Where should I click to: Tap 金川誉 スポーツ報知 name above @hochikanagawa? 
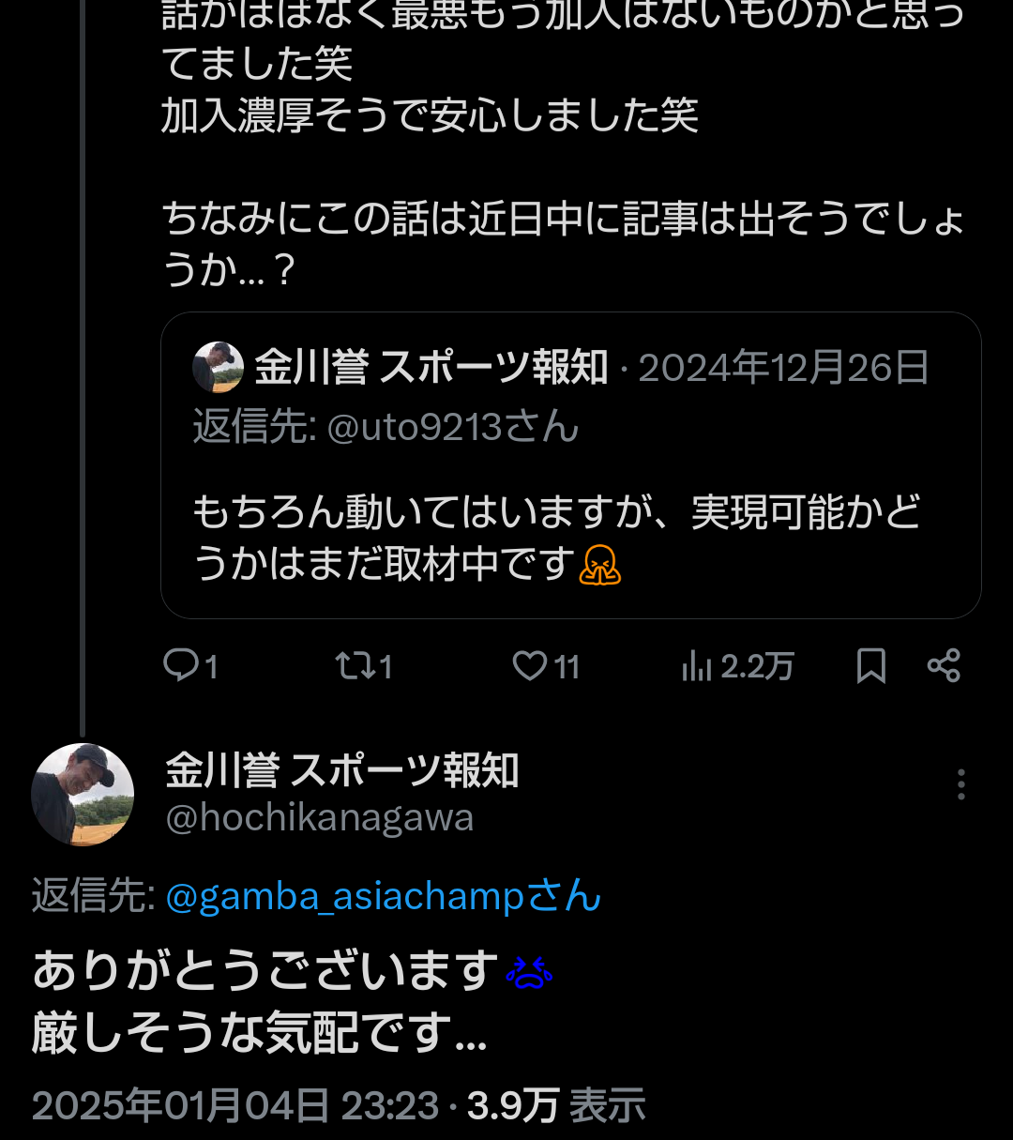[342, 770]
